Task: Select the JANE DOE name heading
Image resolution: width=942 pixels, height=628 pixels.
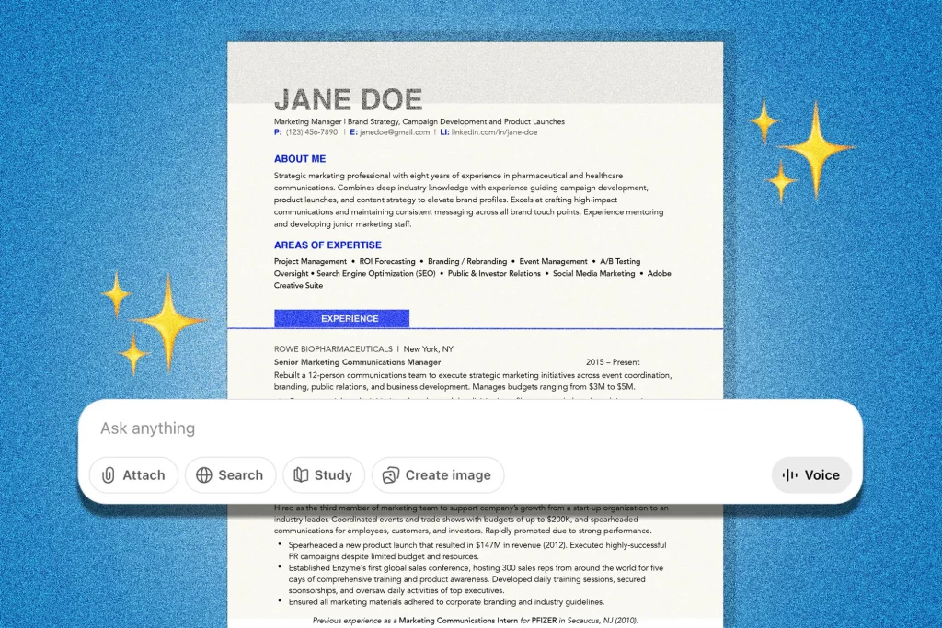Action: coord(349,98)
